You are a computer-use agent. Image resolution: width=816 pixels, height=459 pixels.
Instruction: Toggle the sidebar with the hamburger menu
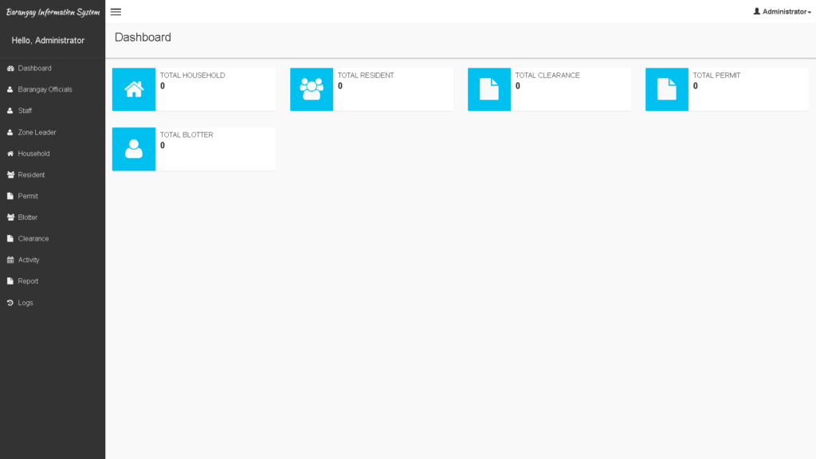point(116,12)
